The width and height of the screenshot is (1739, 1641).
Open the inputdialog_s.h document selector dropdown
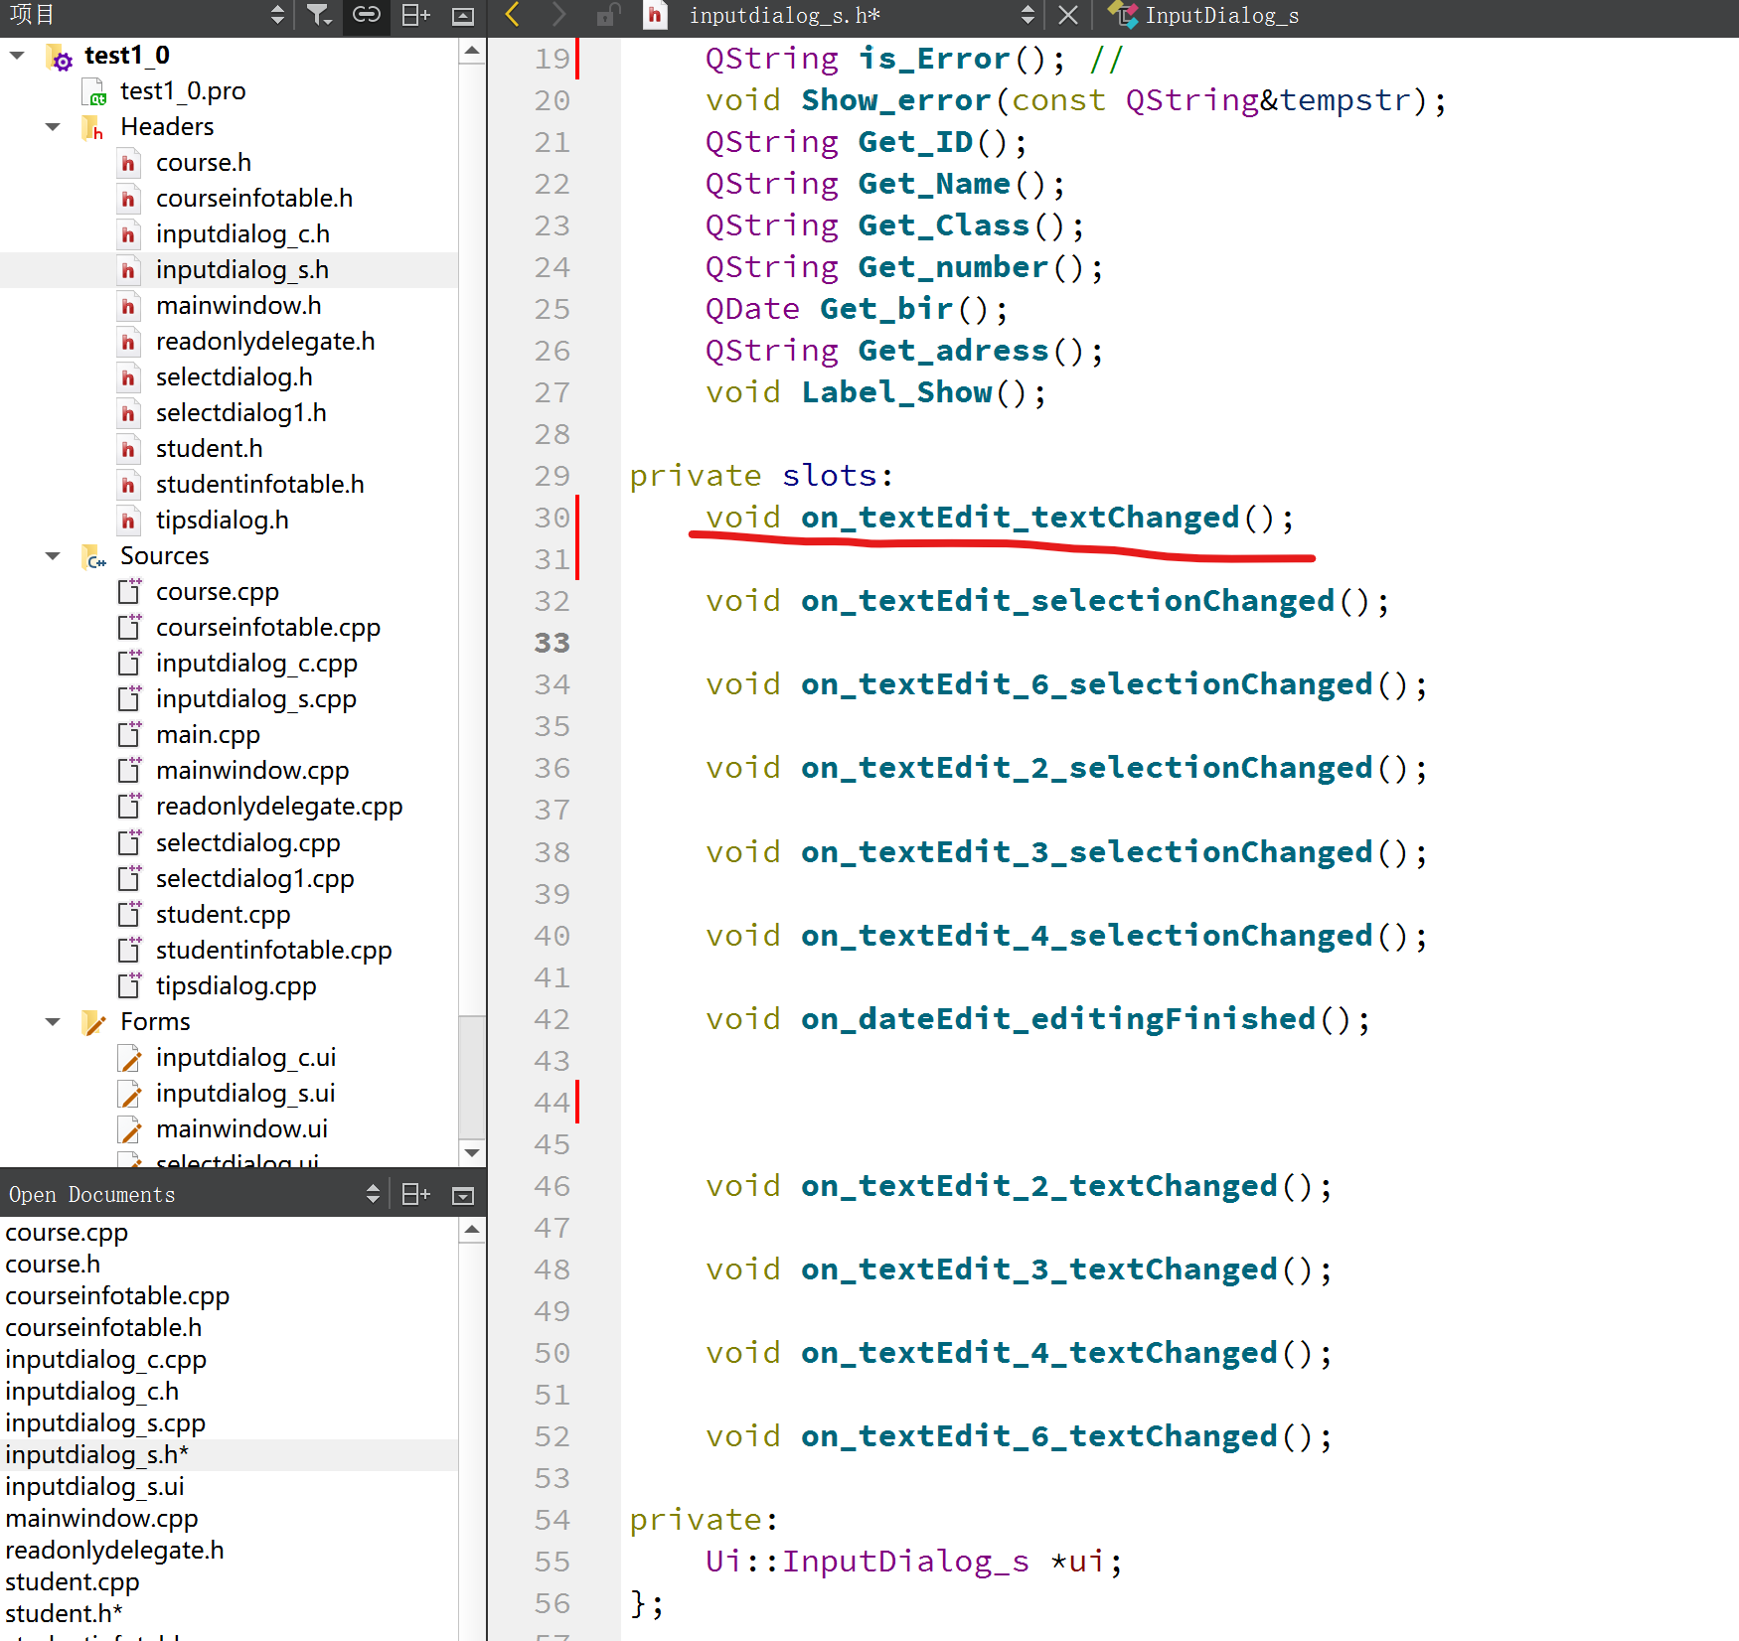(1028, 15)
